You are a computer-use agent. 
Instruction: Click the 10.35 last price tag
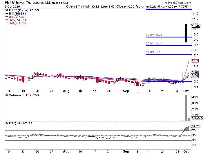click(196, 26)
